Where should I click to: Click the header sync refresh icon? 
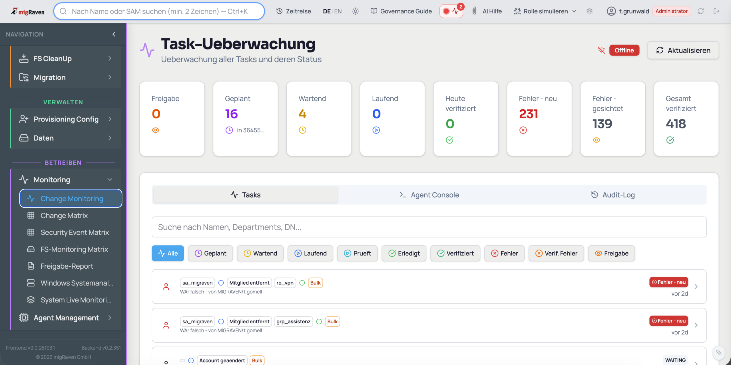(x=700, y=11)
